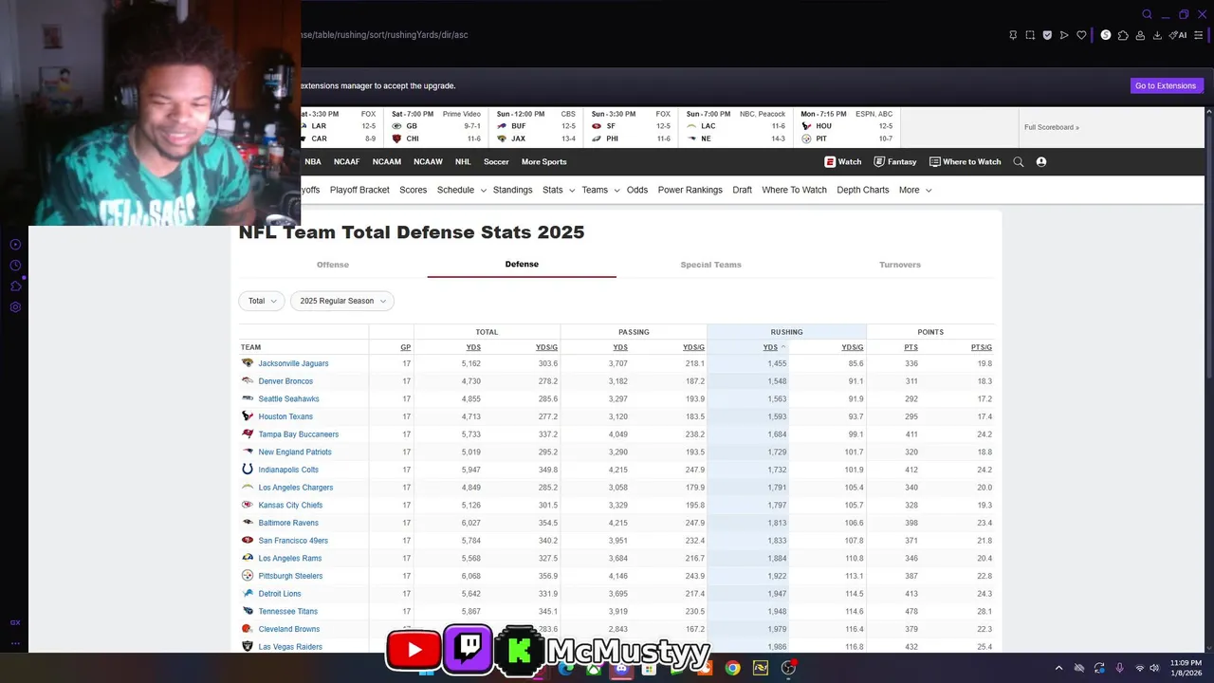Open the ESPN user profile icon
This screenshot has width=1214, height=683.
coord(1041,162)
